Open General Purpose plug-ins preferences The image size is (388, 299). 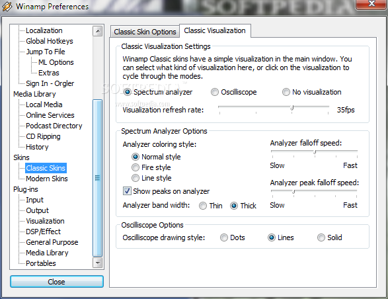point(52,242)
